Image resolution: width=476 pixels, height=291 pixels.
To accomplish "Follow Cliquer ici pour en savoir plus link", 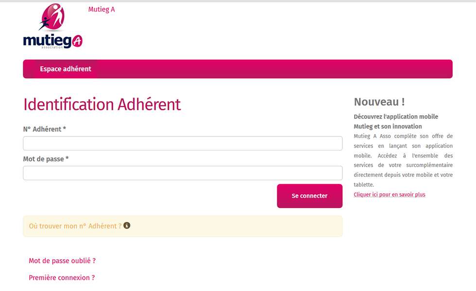I will tap(390, 194).
